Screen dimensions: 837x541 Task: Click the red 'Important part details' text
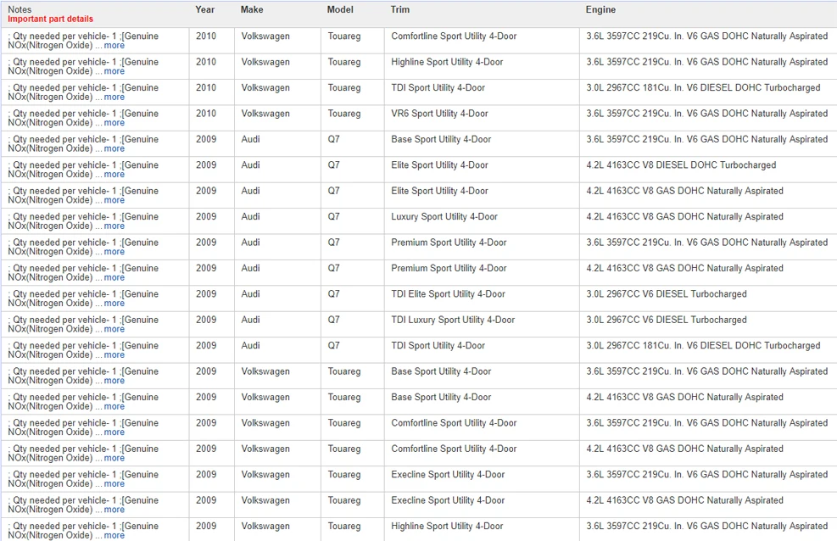(x=50, y=19)
